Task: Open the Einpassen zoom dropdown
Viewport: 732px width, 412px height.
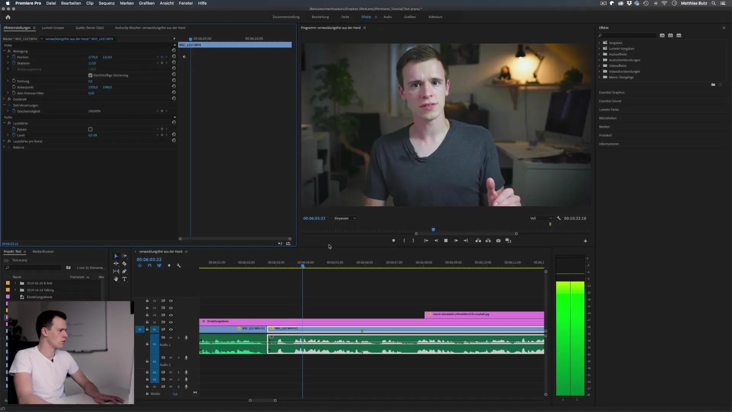Action: (345, 218)
